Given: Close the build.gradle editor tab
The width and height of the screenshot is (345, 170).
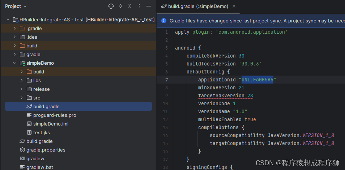Looking at the screenshot, I should pos(234,6).
